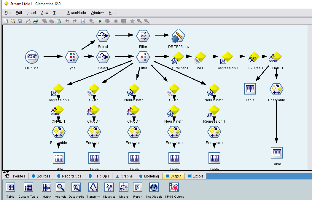Select the DB TB03 day export node

[x=178, y=36]
